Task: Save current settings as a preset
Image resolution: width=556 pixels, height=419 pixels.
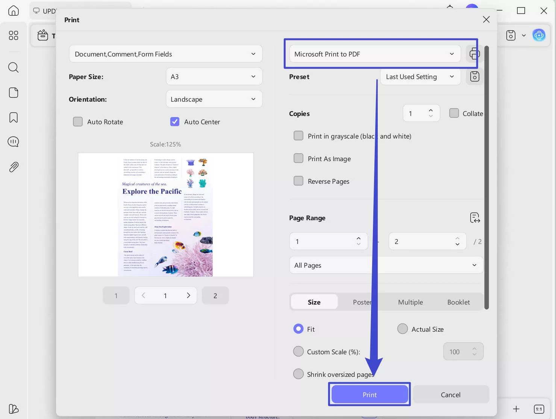Action: point(474,76)
